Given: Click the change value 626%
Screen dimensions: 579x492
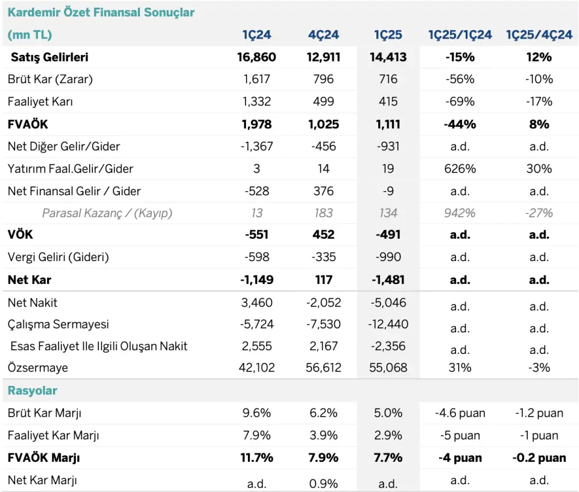Looking at the screenshot, I should click(x=460, y=169).
